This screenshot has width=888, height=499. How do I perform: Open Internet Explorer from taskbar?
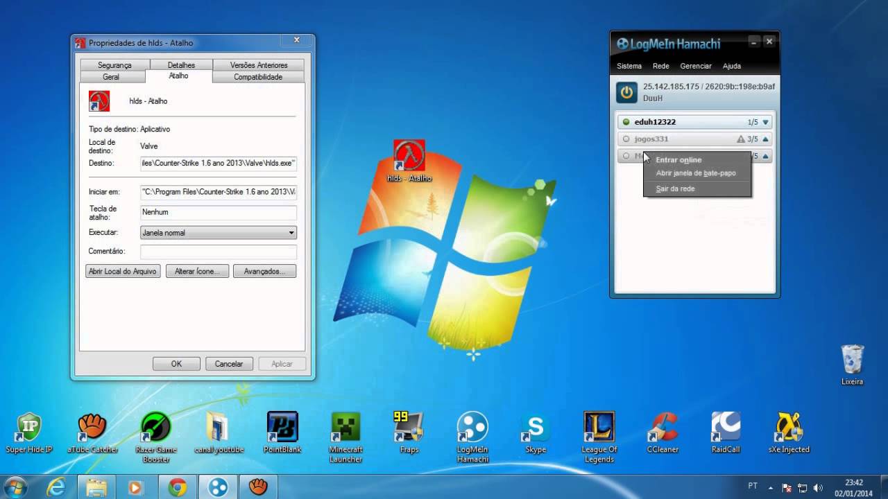[55, 487]
